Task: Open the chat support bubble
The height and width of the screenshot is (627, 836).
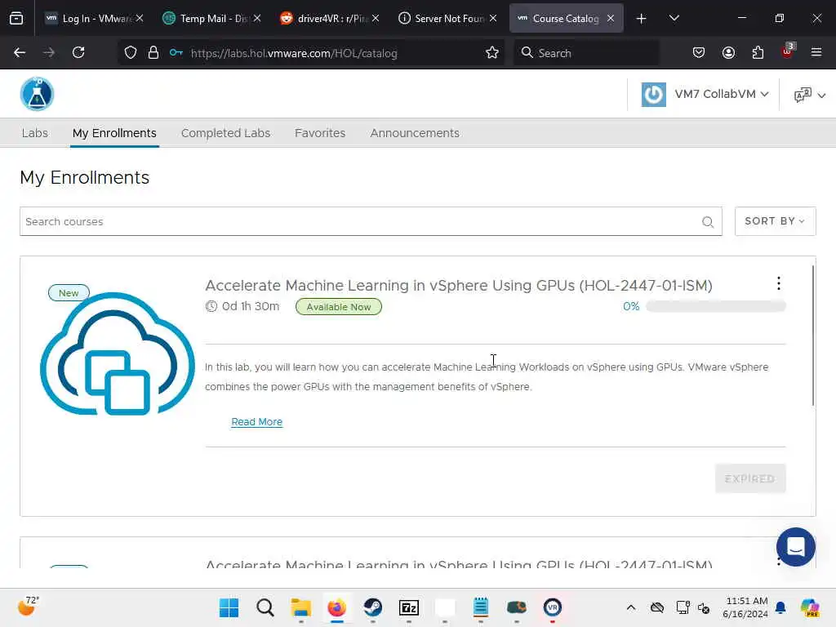Action: (795, 547)
